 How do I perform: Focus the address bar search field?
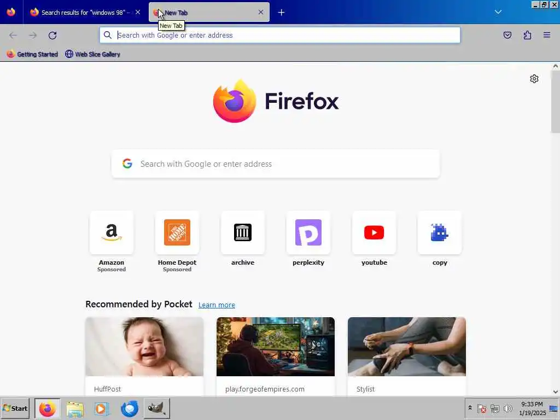[279, 35]
